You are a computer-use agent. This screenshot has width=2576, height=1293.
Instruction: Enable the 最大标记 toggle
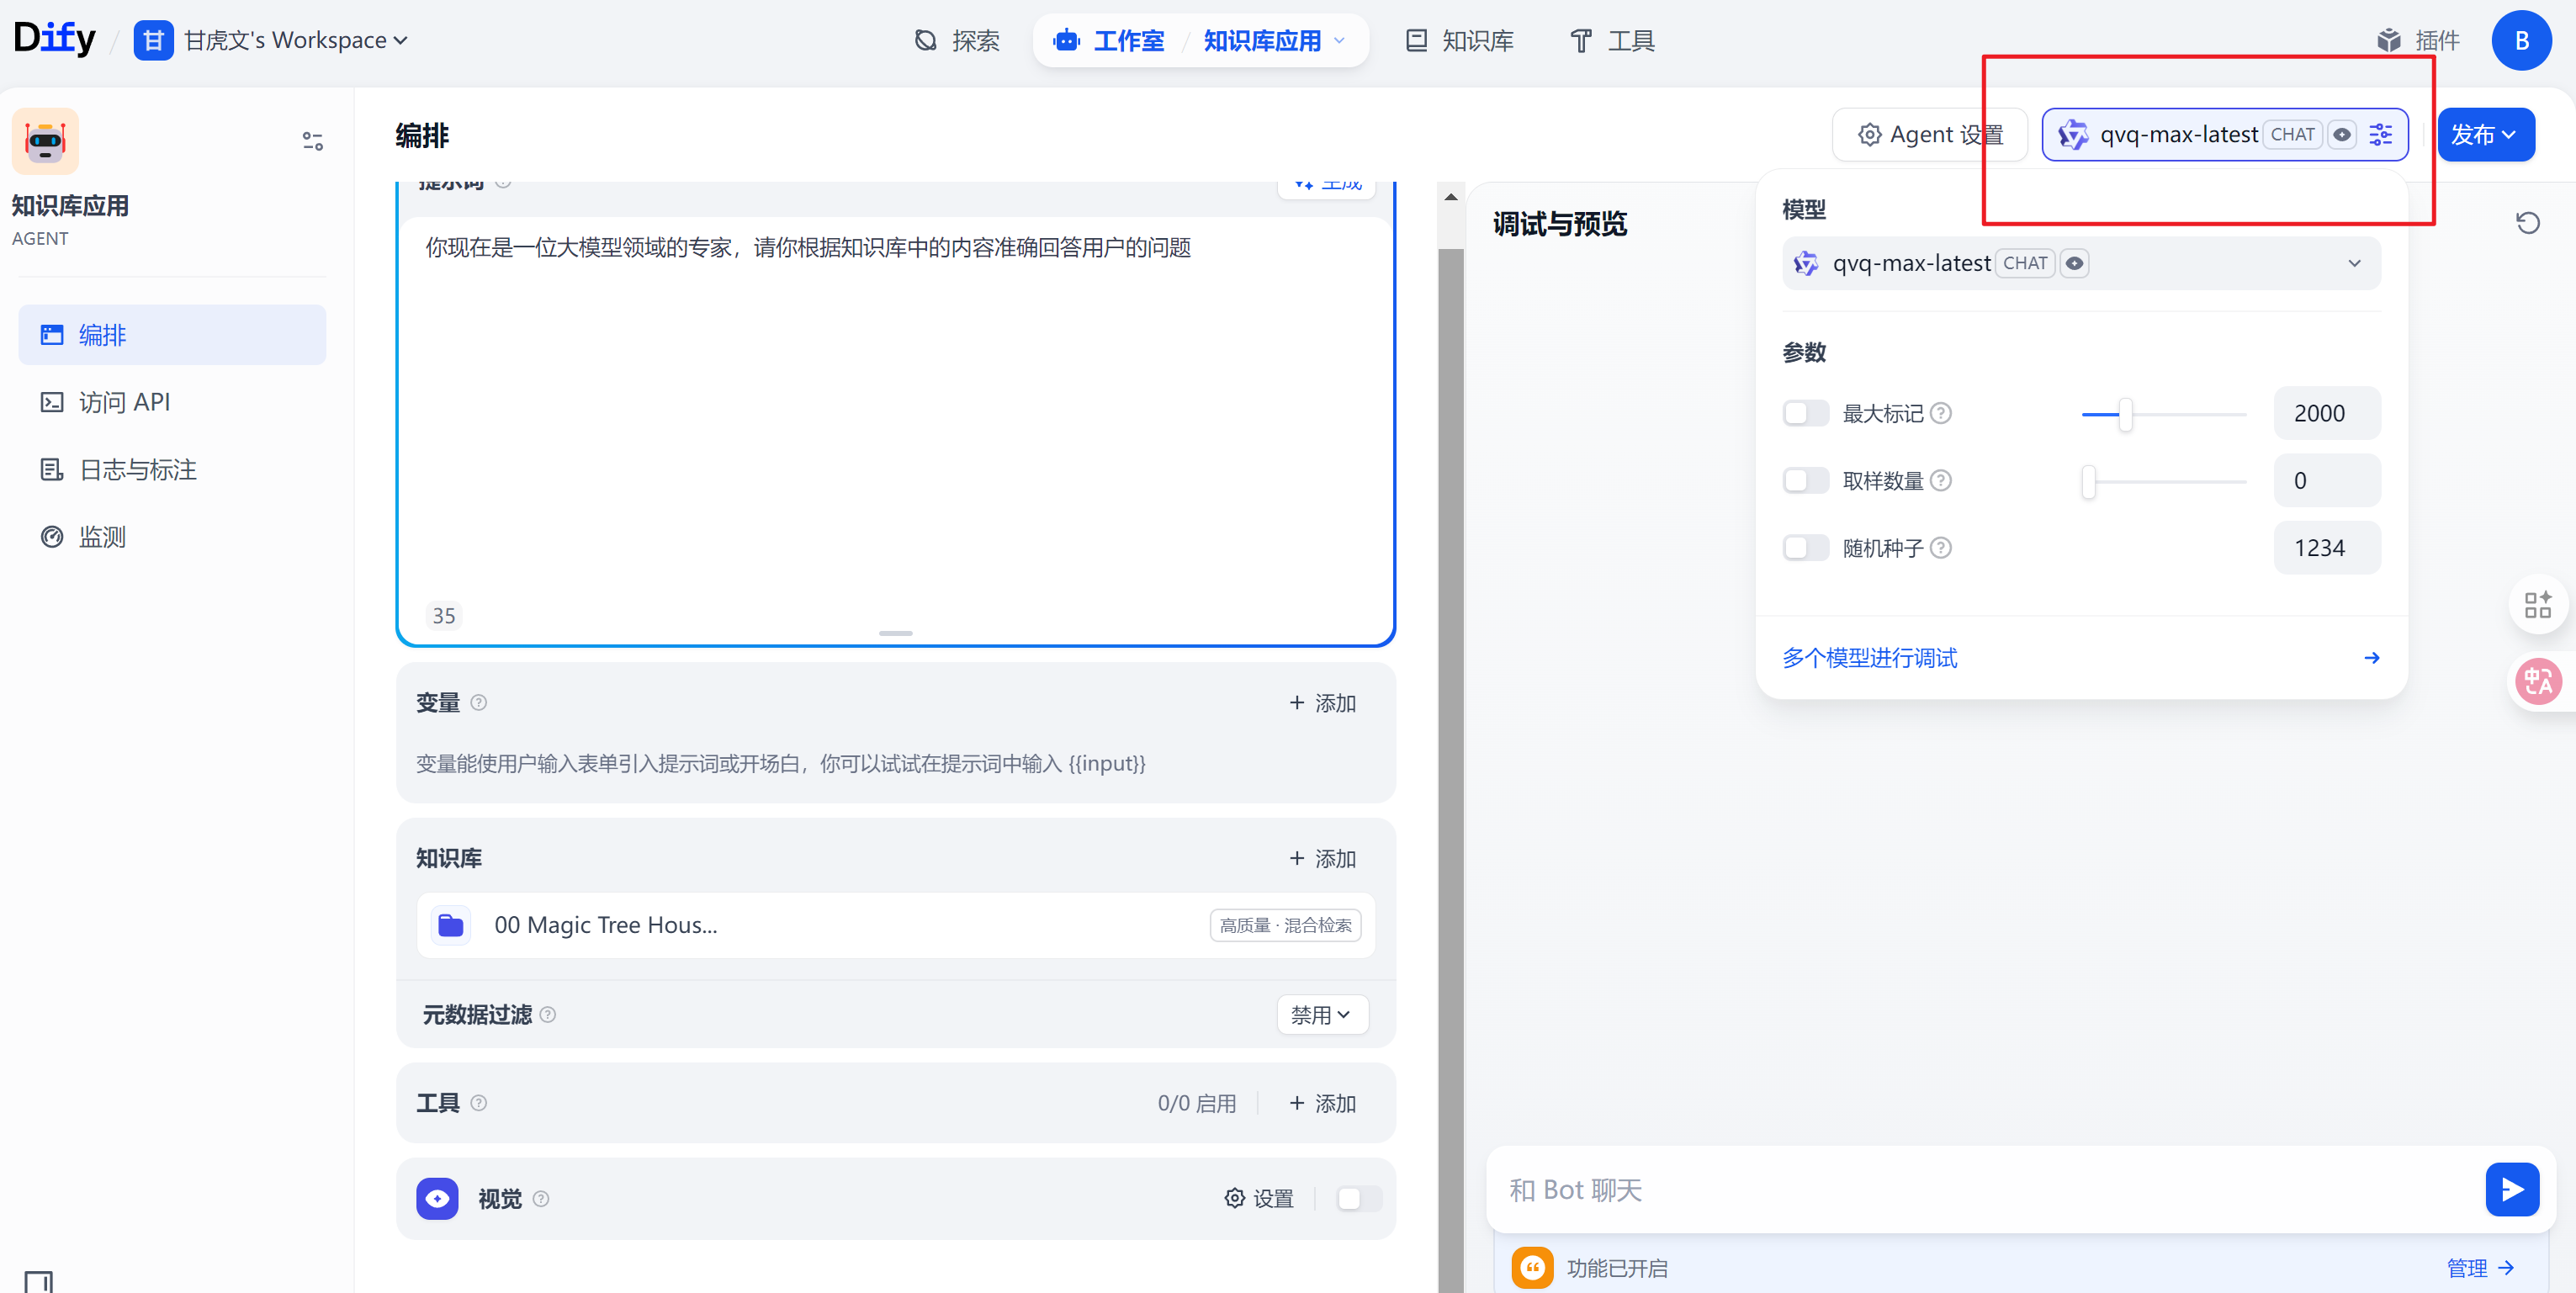point(1805,413)
